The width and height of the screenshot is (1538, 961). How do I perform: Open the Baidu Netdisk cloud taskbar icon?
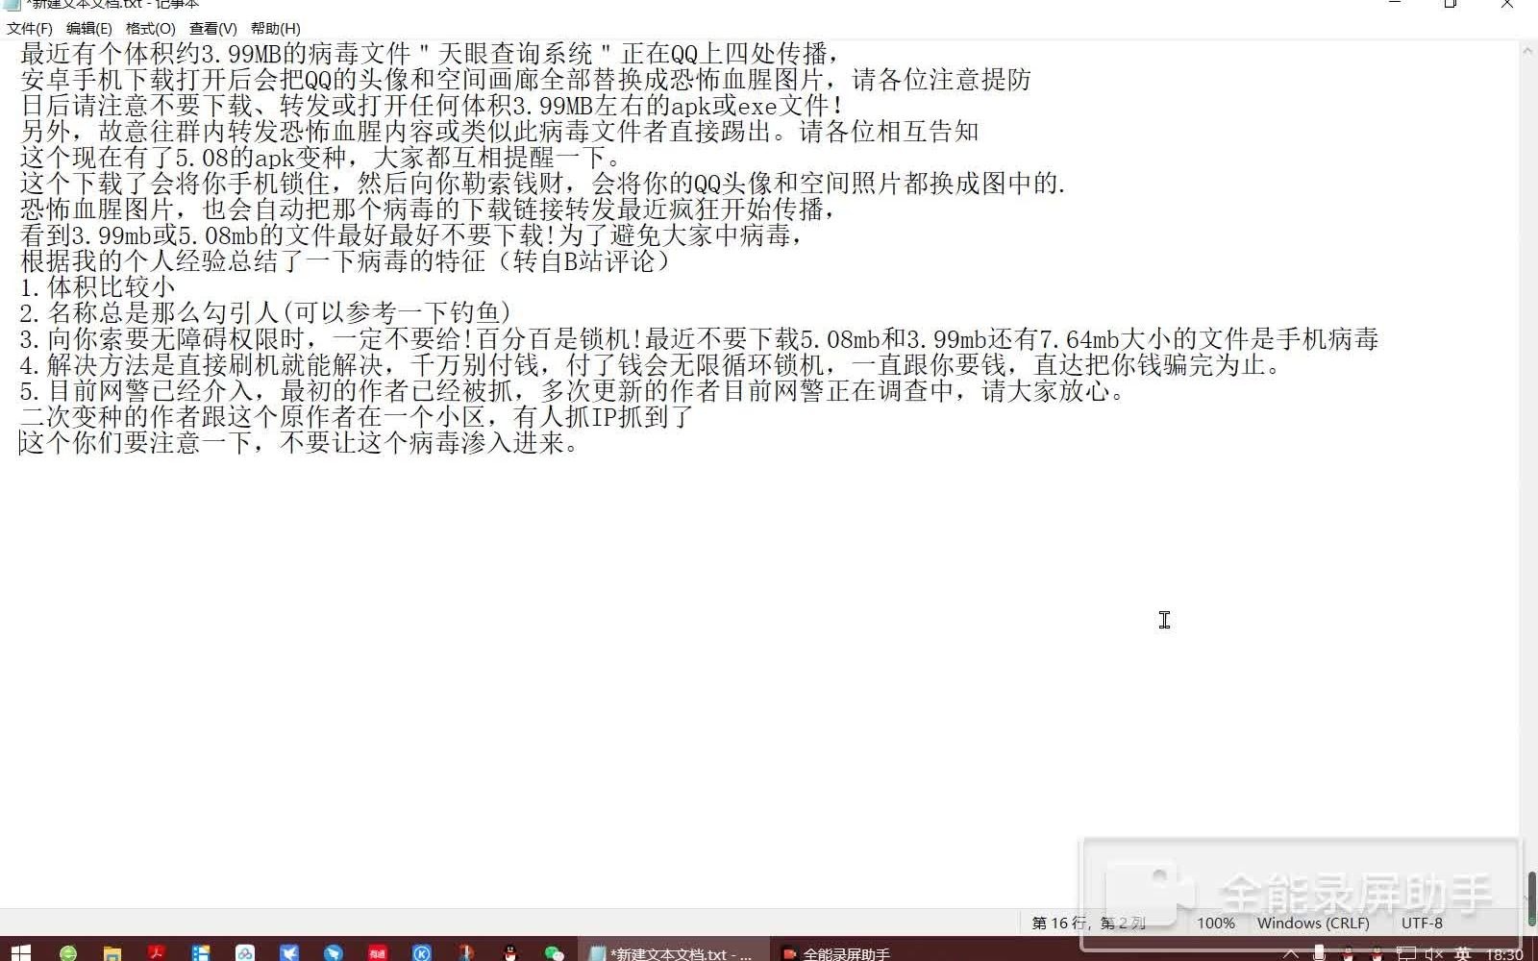coord(244,952)
